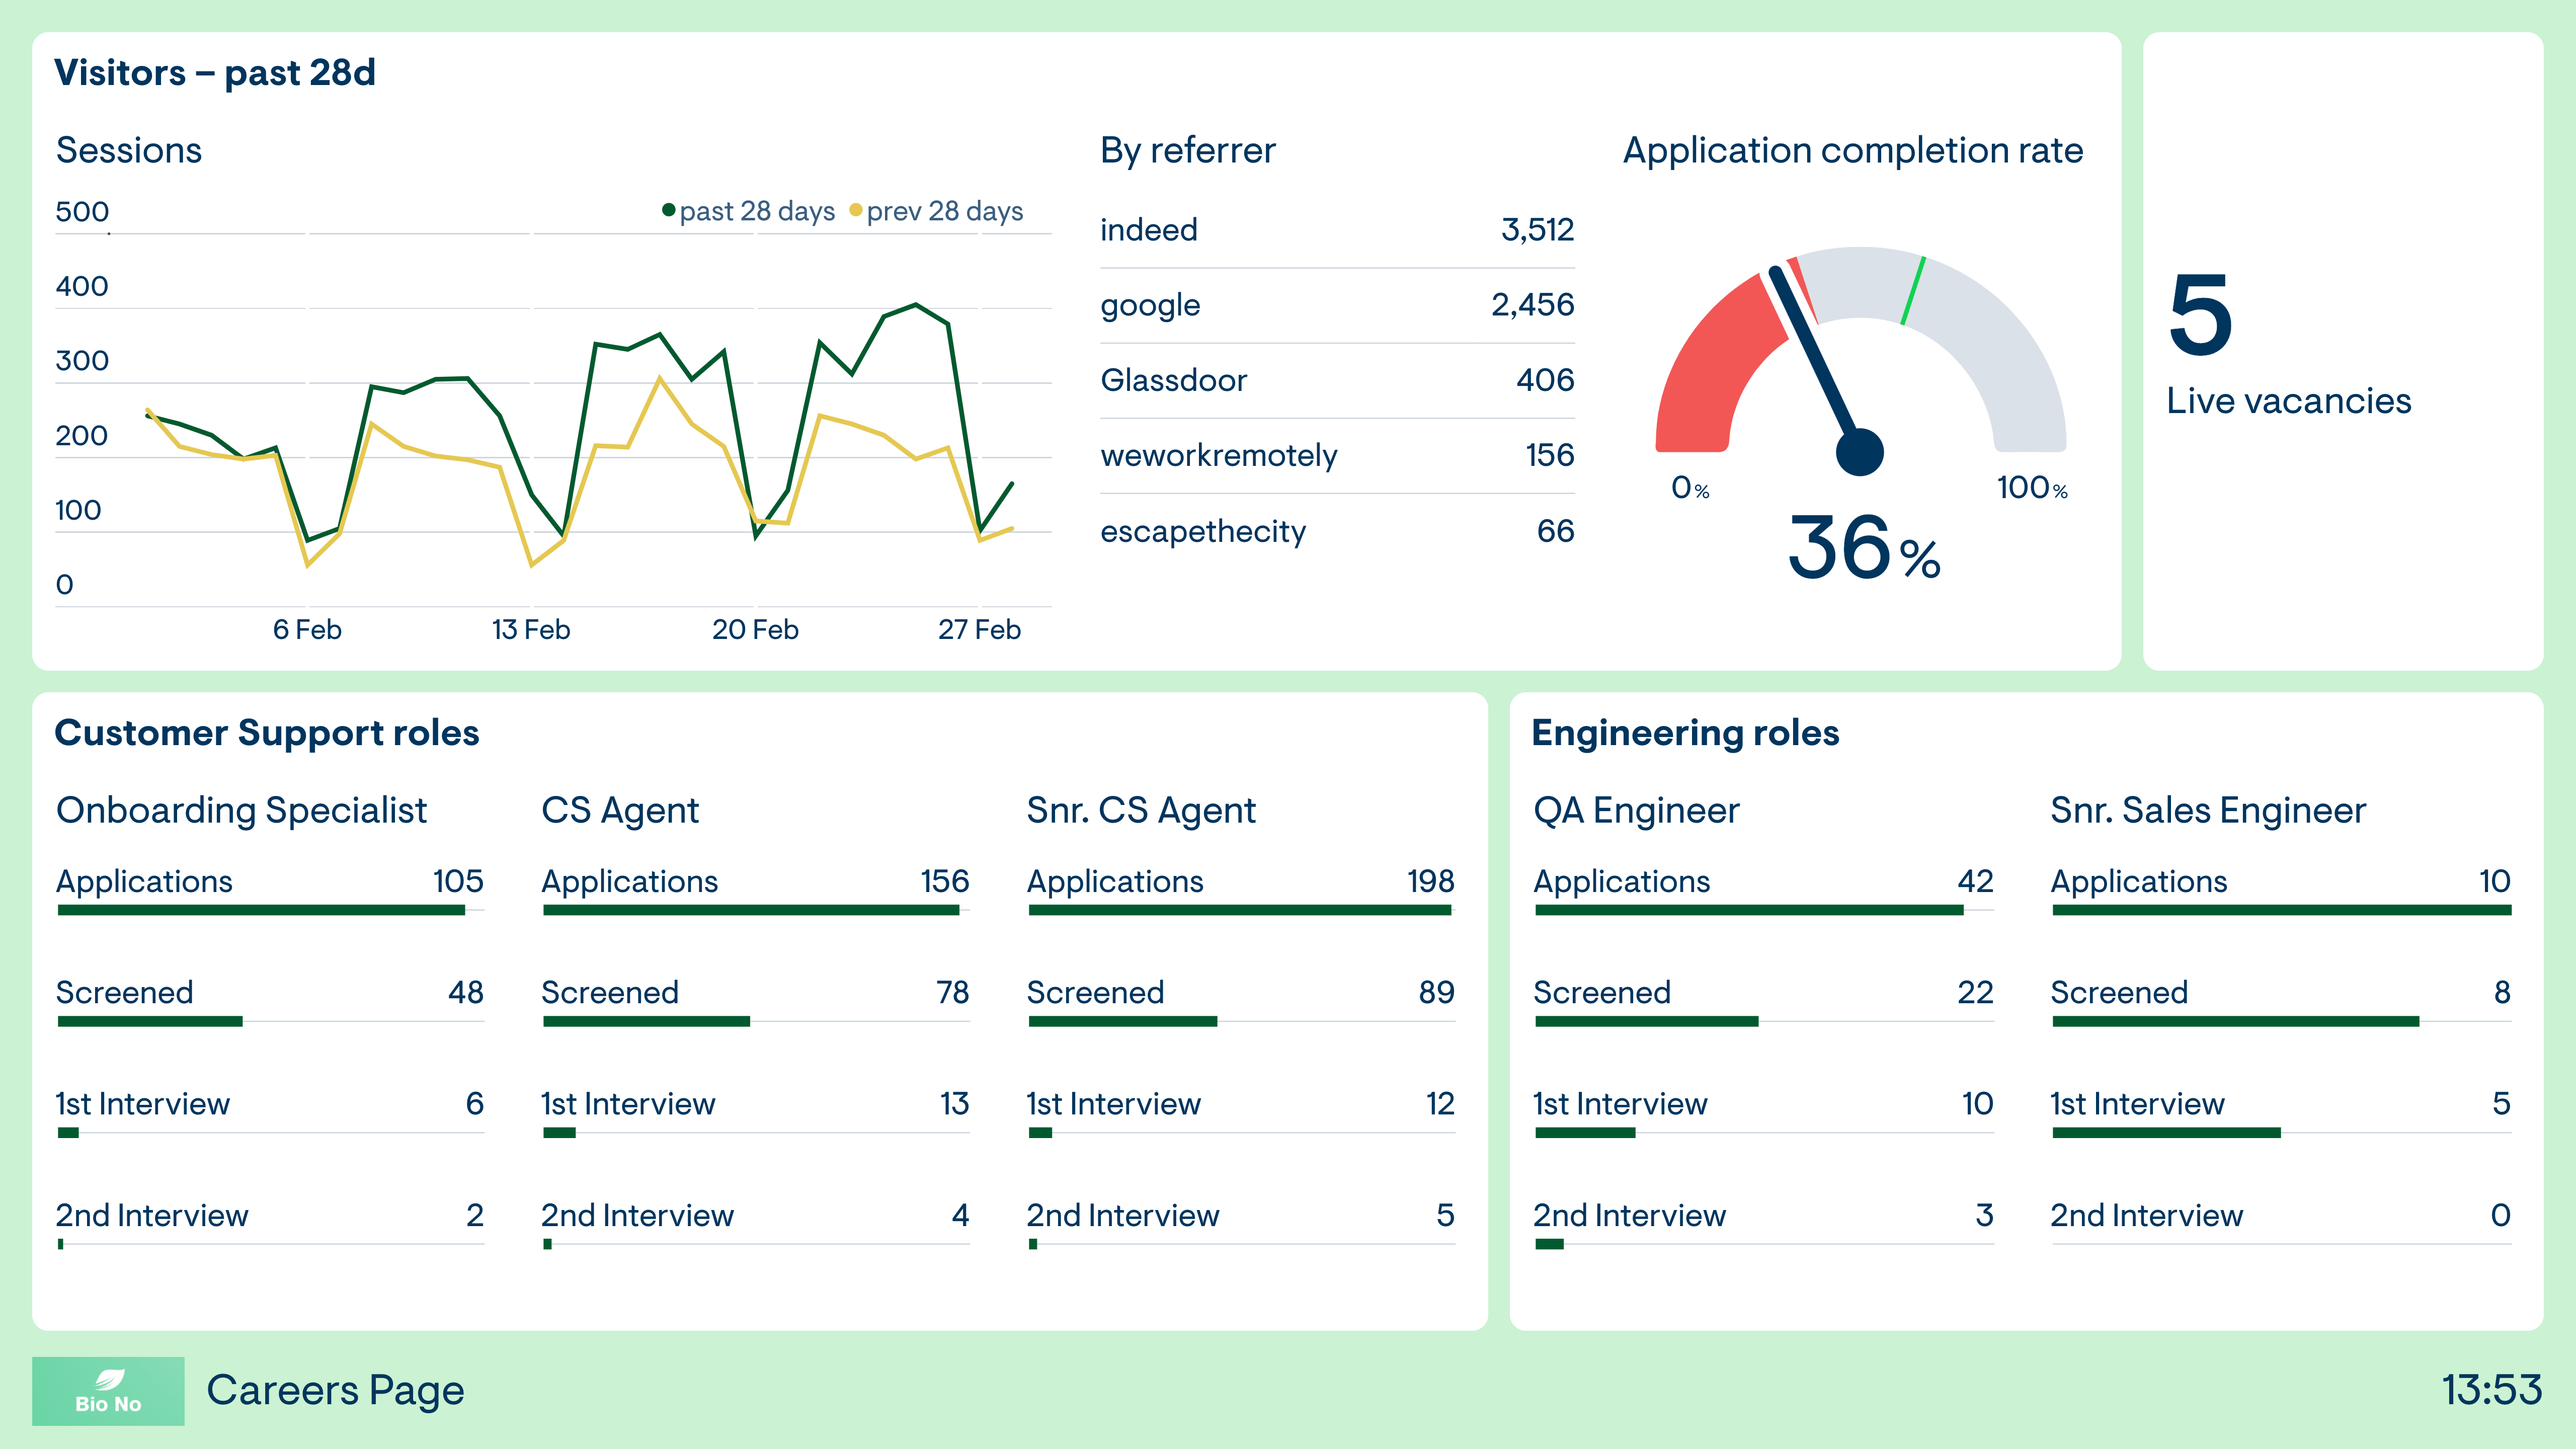Click the Visitors – past 28d heading
Screen dimensions: 2576x1449
coord(215,73)
